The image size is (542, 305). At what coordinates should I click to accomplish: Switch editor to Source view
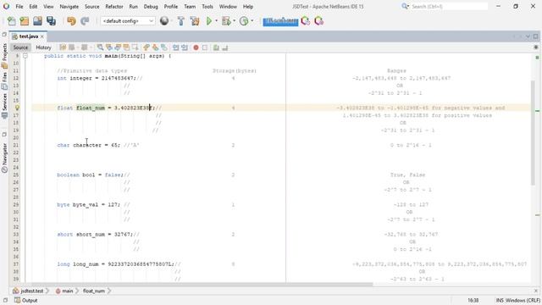point(20,47)
